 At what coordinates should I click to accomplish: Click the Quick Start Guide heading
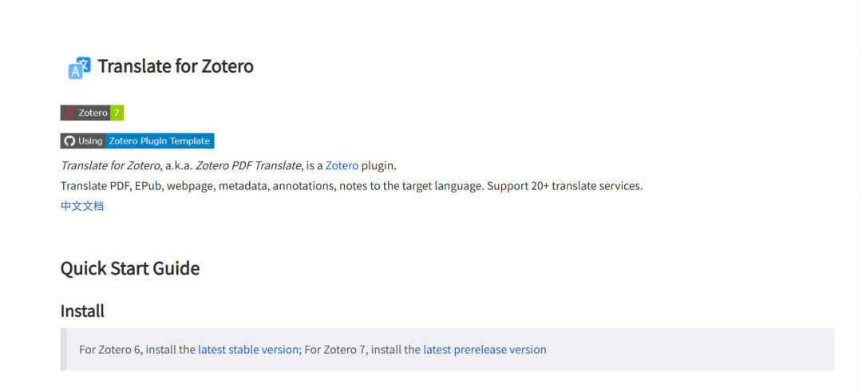tap(130, 269)
